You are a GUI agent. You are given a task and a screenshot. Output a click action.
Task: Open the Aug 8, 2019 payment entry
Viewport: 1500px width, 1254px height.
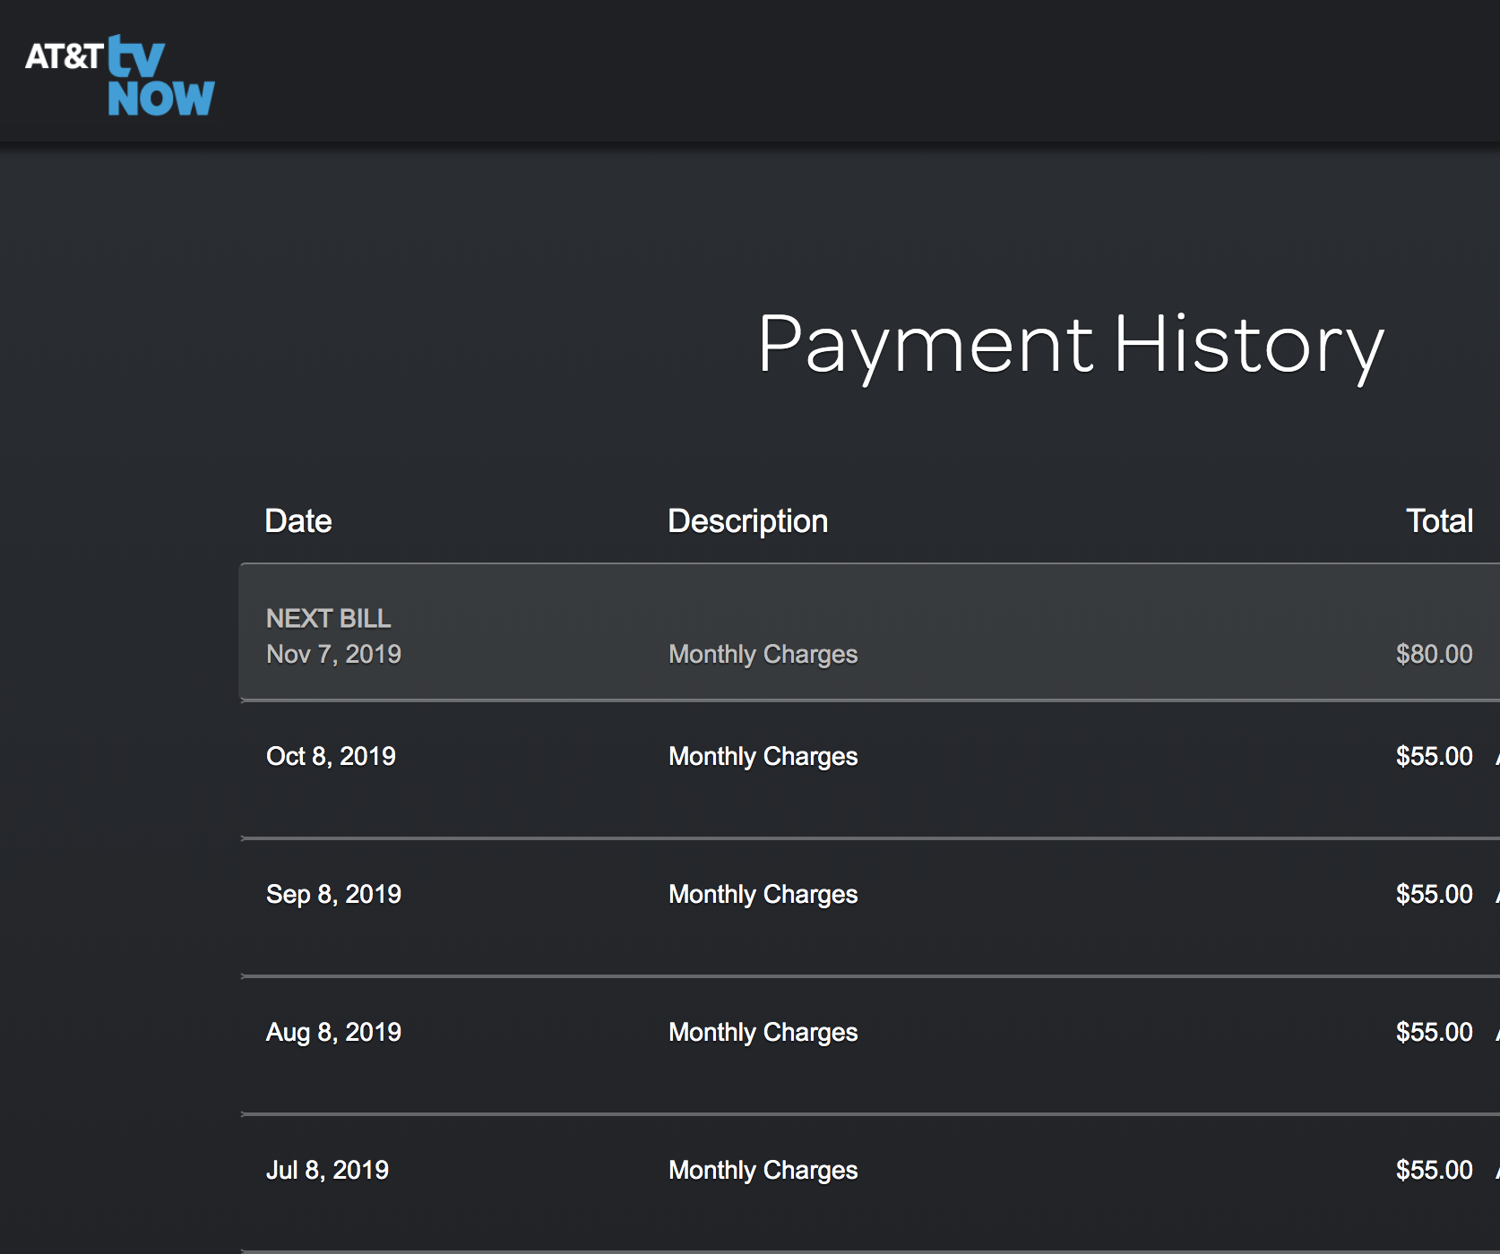(333, 1032)
